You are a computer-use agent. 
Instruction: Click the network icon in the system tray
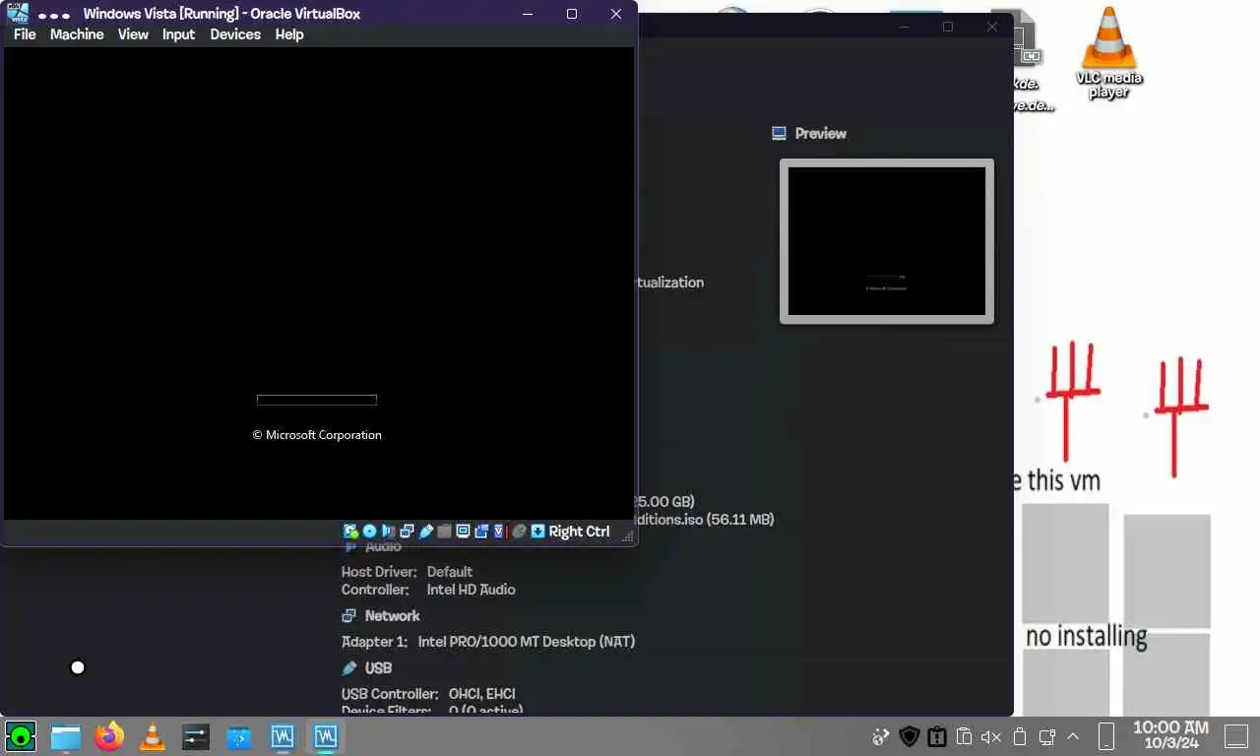pos(1047,736)
